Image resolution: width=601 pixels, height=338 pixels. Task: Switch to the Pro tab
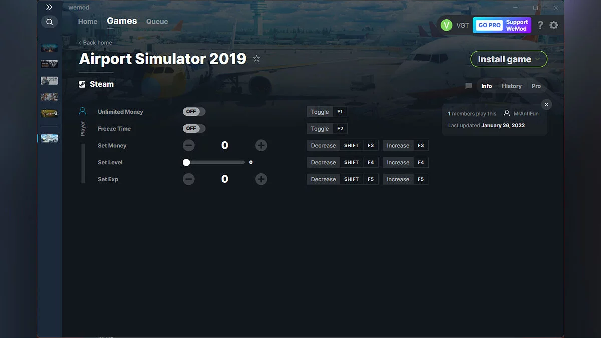click(536, 86)
